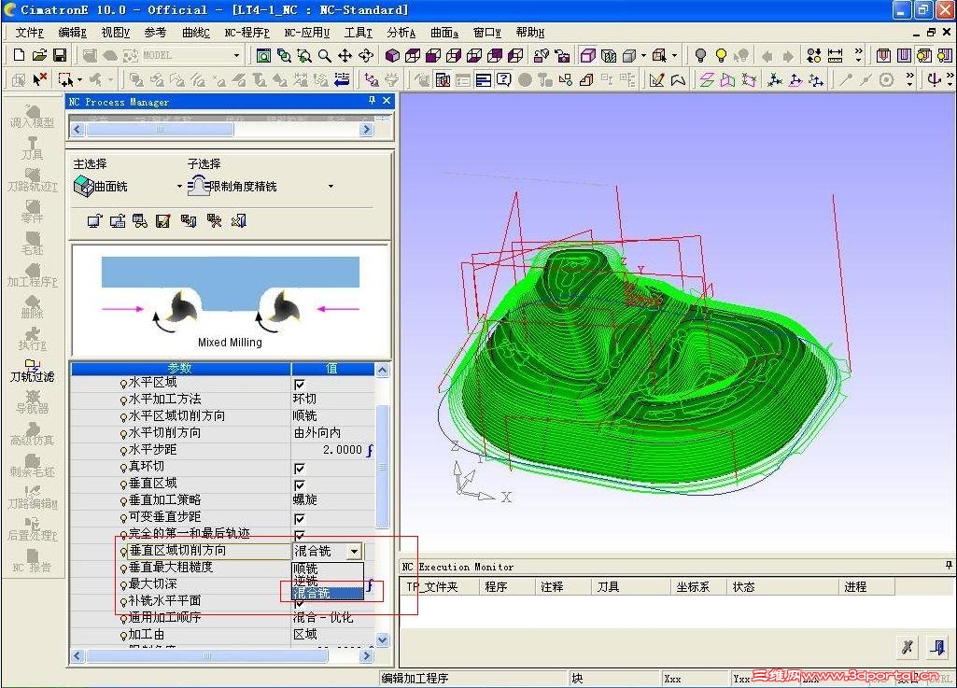This screenshot has height=688, width=957.
Task: Click the delete-selection arrow with red X
Action: point(39,79)
